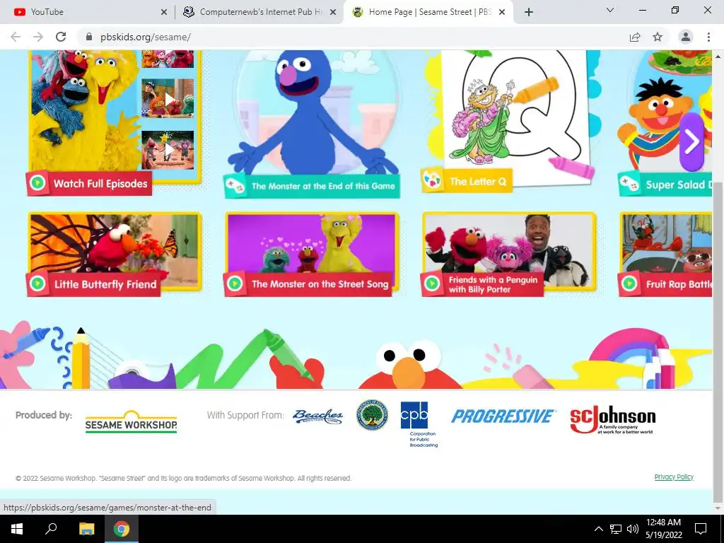The image size is (724, 543).
Task: Open the Grover character thumbnail
Action: [x=313, y=112]
